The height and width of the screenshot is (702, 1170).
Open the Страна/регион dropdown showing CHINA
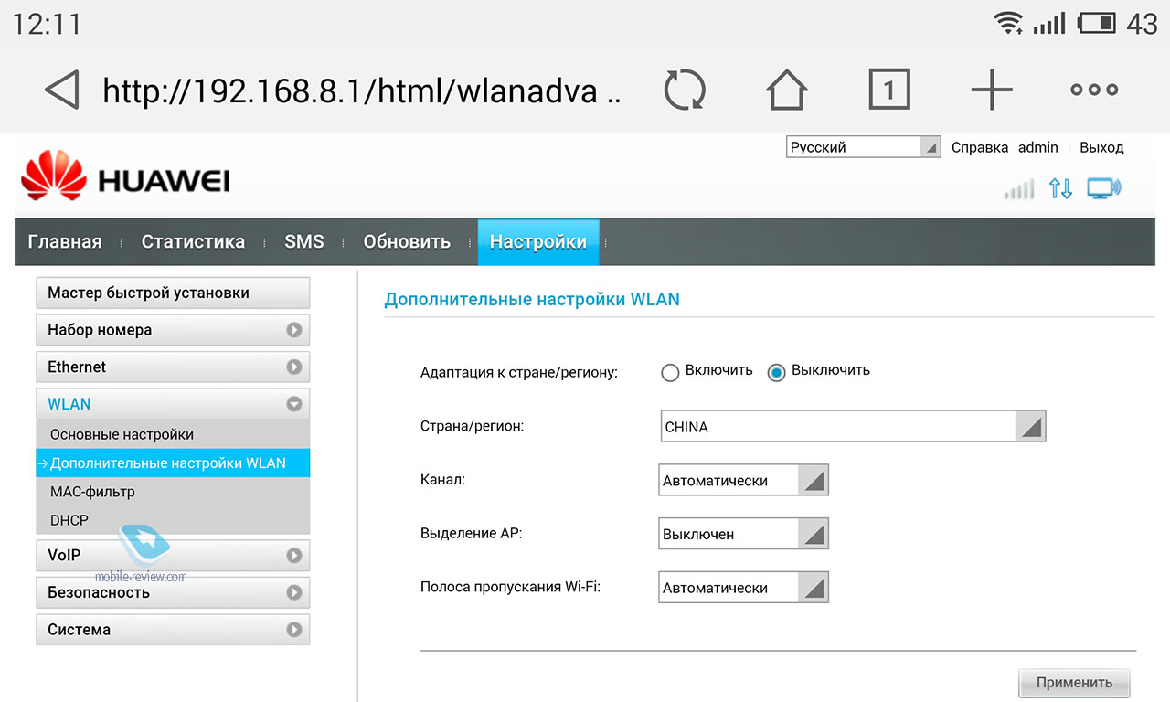[x=852, y=427]
